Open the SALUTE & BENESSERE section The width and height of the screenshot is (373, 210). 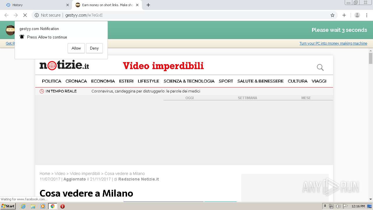pos(260,81)
